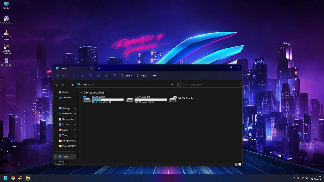The width and height of the screenshot is (324, 182).
Task: Click the Local Disk (C:) usage bar
Action: click(108, 100)
